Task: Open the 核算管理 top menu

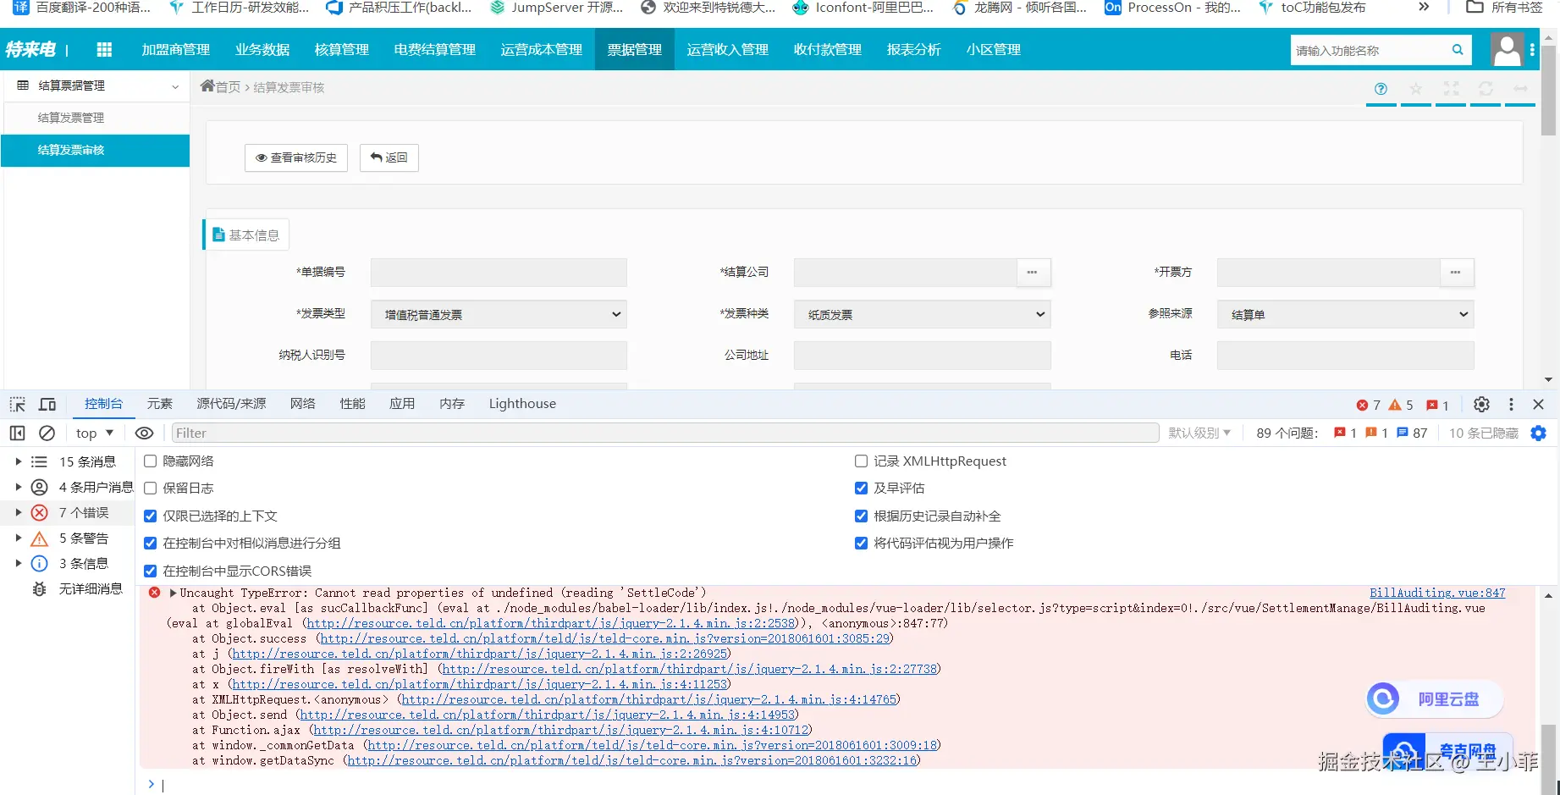Action: 341,50
